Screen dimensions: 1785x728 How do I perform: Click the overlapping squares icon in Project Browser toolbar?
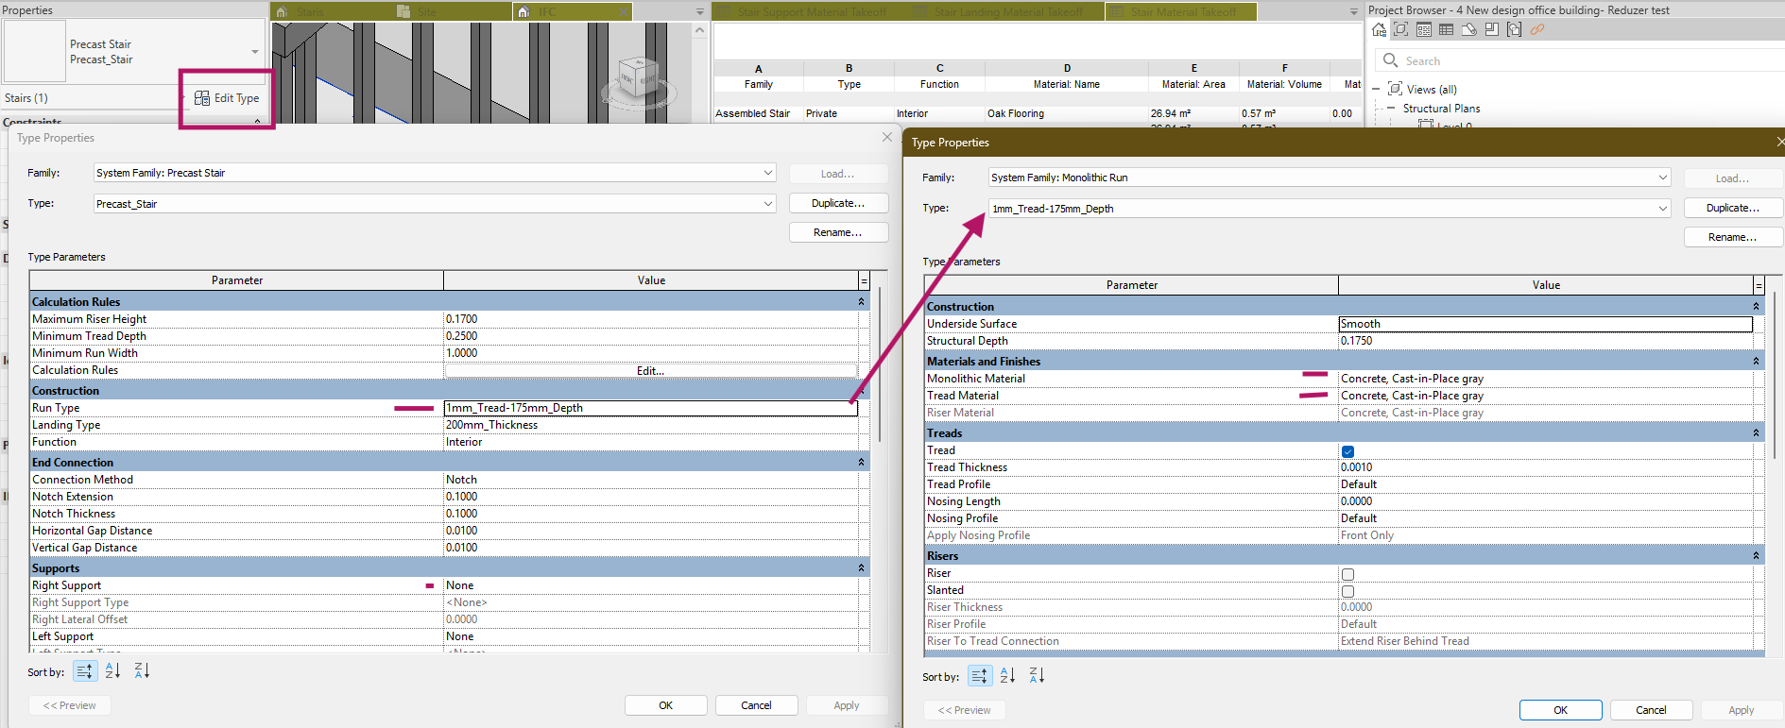[x=1492, y=29]
